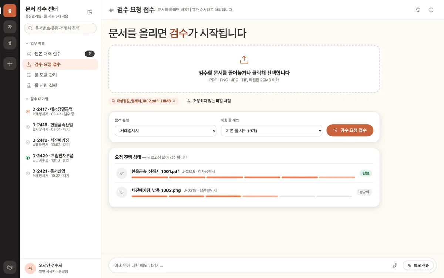Open the 품 workspace in the left rail

tap(10, 11)
